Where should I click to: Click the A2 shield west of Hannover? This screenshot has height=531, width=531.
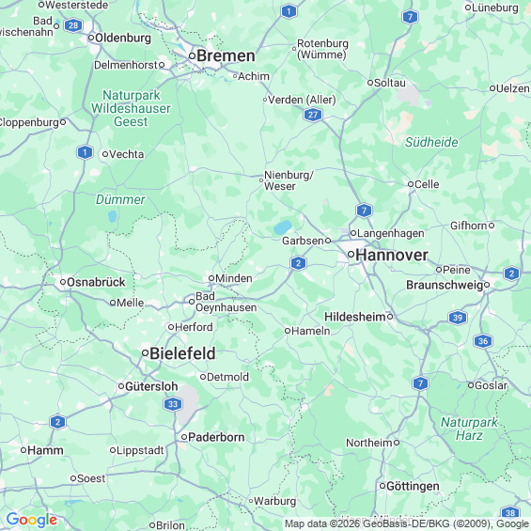tap(298, 263)
